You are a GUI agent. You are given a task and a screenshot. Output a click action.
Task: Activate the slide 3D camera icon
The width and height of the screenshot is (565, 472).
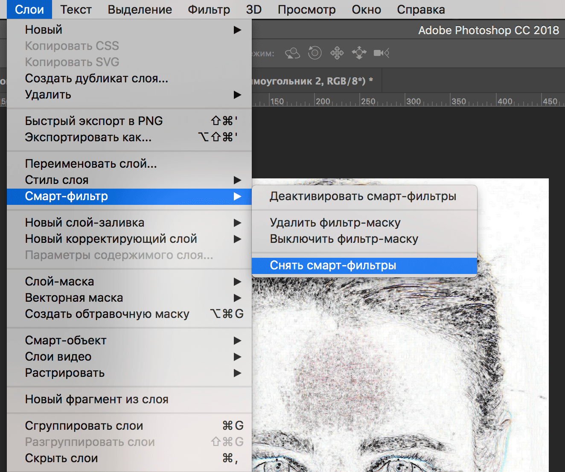pyautogui.click(x=359, y=52)
